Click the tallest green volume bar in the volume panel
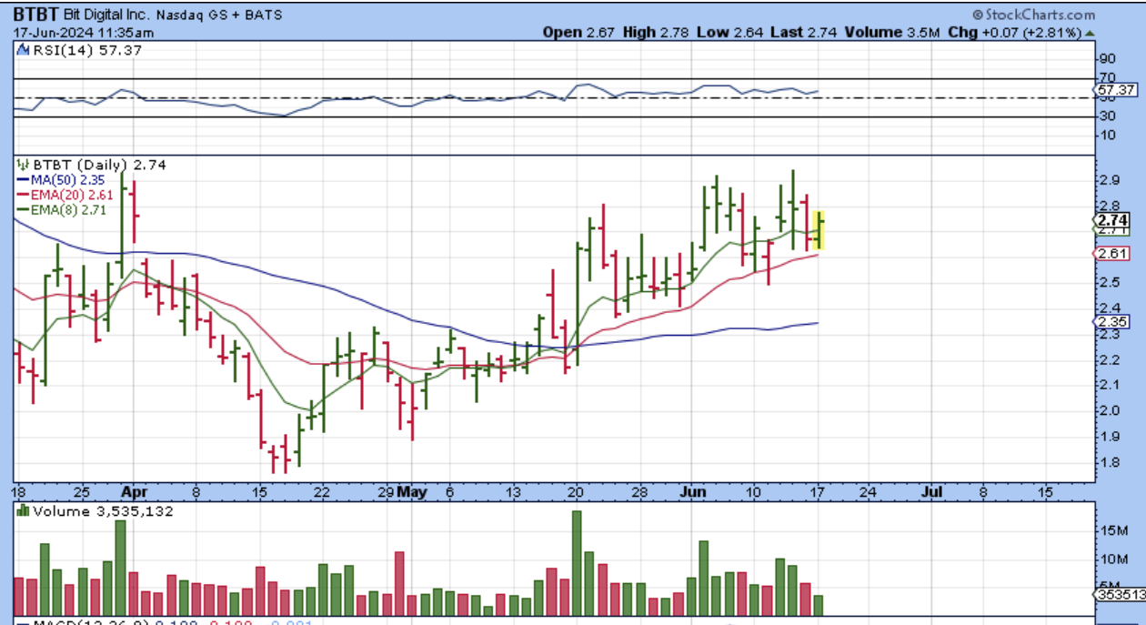 click(x=577, y=563)
